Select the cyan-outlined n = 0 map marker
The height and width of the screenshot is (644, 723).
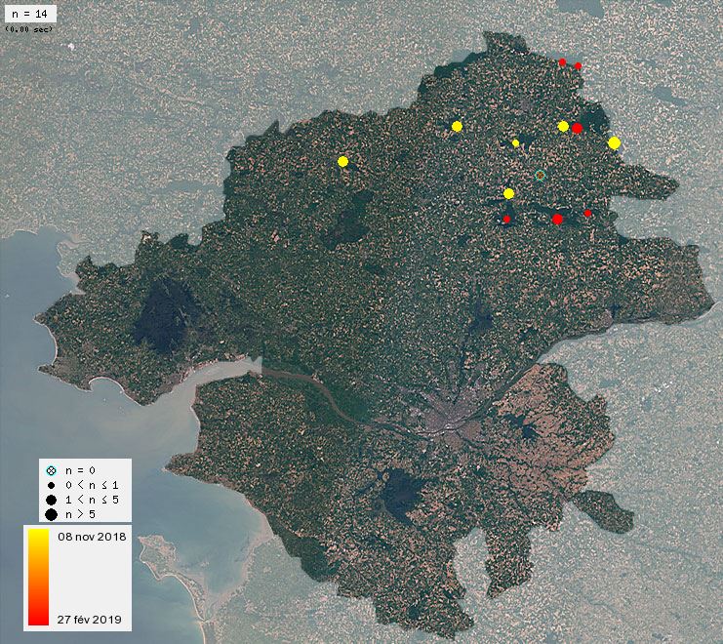(x=540, y=176)
